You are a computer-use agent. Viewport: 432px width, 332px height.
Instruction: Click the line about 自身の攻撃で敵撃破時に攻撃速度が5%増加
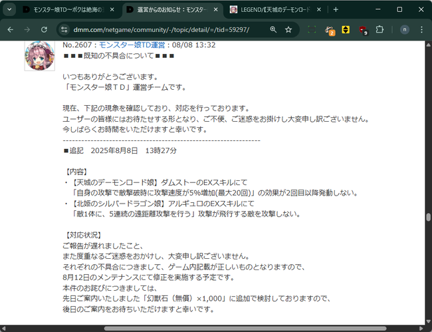click(x=215, y=193)
